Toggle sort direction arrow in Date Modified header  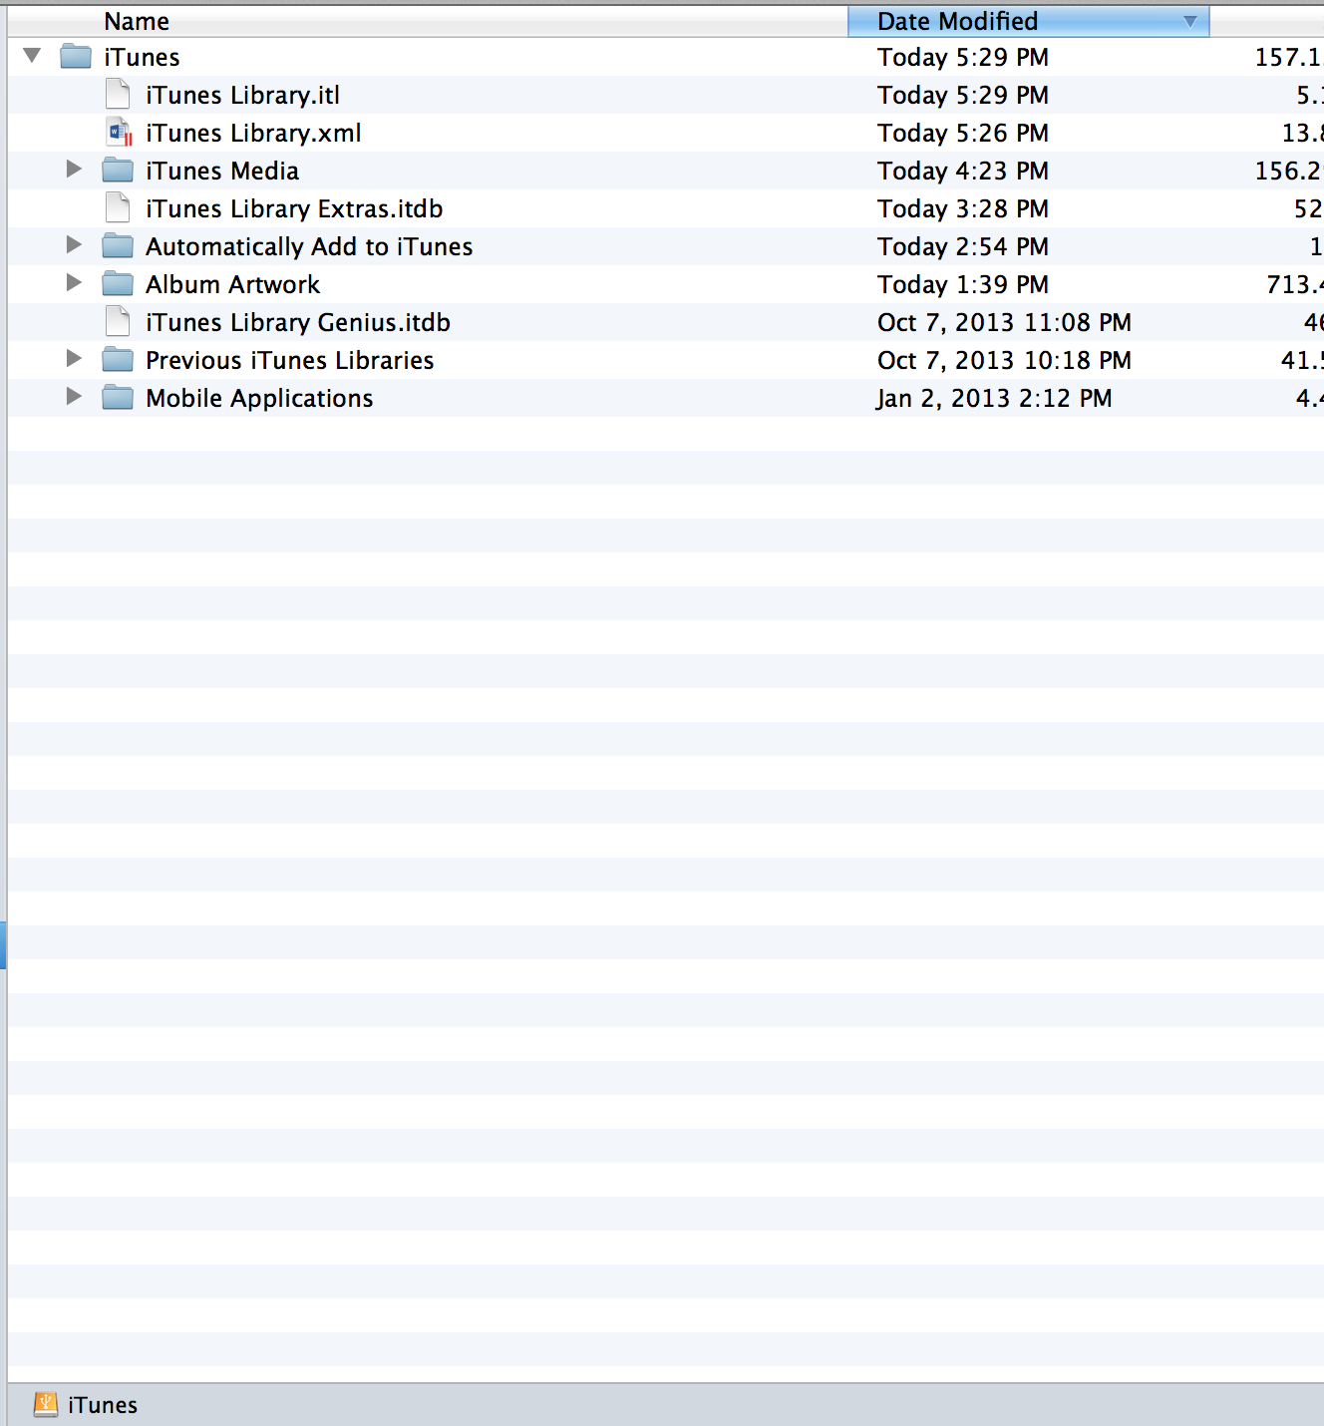1190,21
